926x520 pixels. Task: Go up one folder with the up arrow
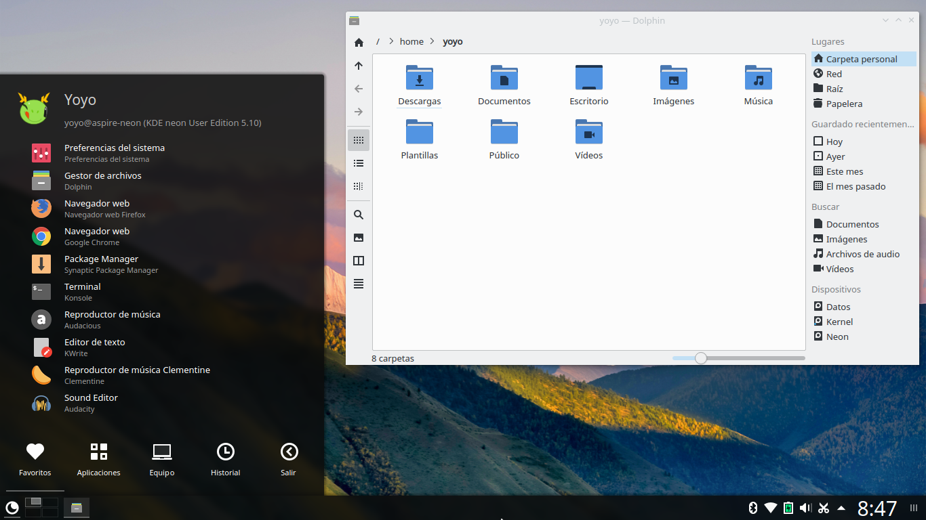tap(359, 66)
